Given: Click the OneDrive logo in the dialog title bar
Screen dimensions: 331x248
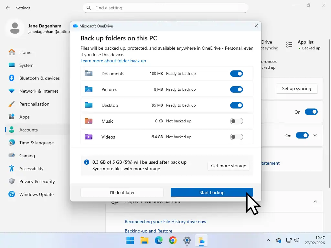Looking at the screenshot, I should (76, 26).
